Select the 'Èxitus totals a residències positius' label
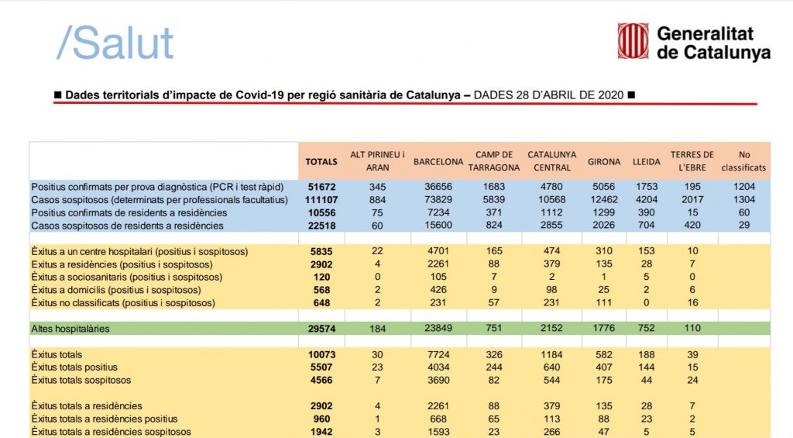This screenshot has height=438, width=793. tap(105, 419)
